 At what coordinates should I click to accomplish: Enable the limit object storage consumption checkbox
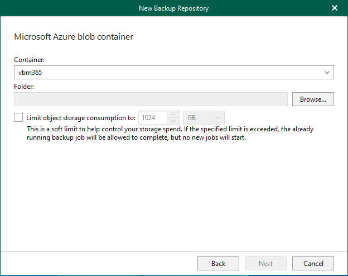[19, 118]
